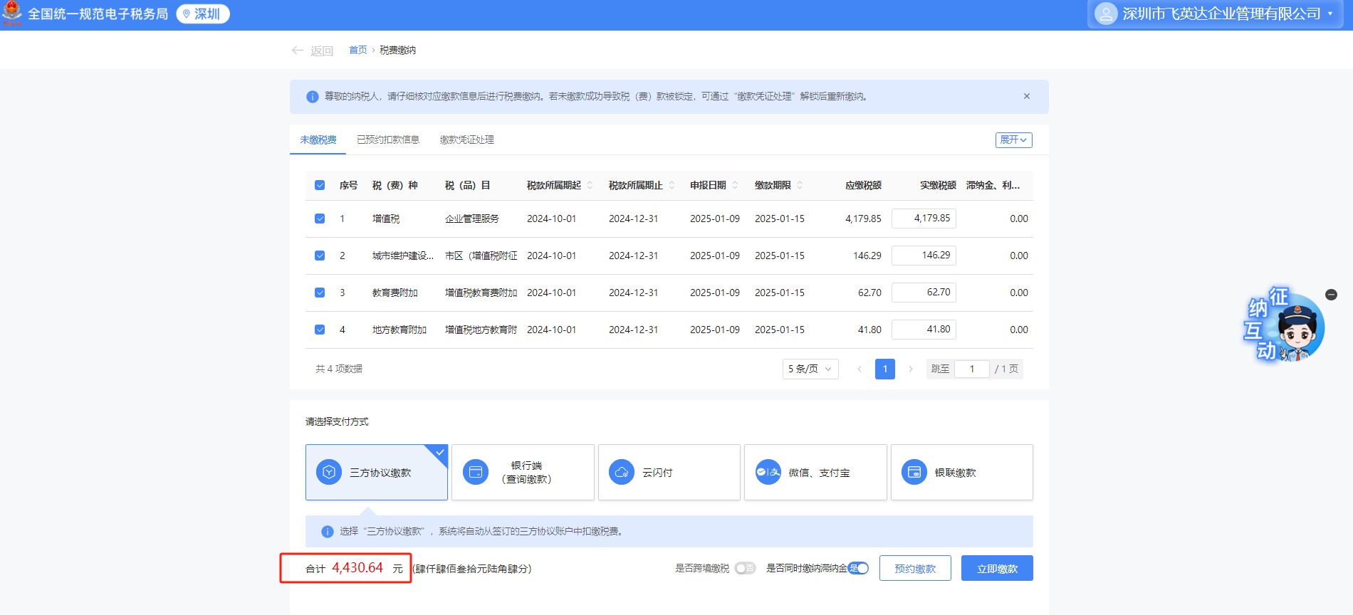The height and width of the screenshot is (615, 1353).
Task: Switch to the 已预约扣款信息 tab
Action: [387, 140]
